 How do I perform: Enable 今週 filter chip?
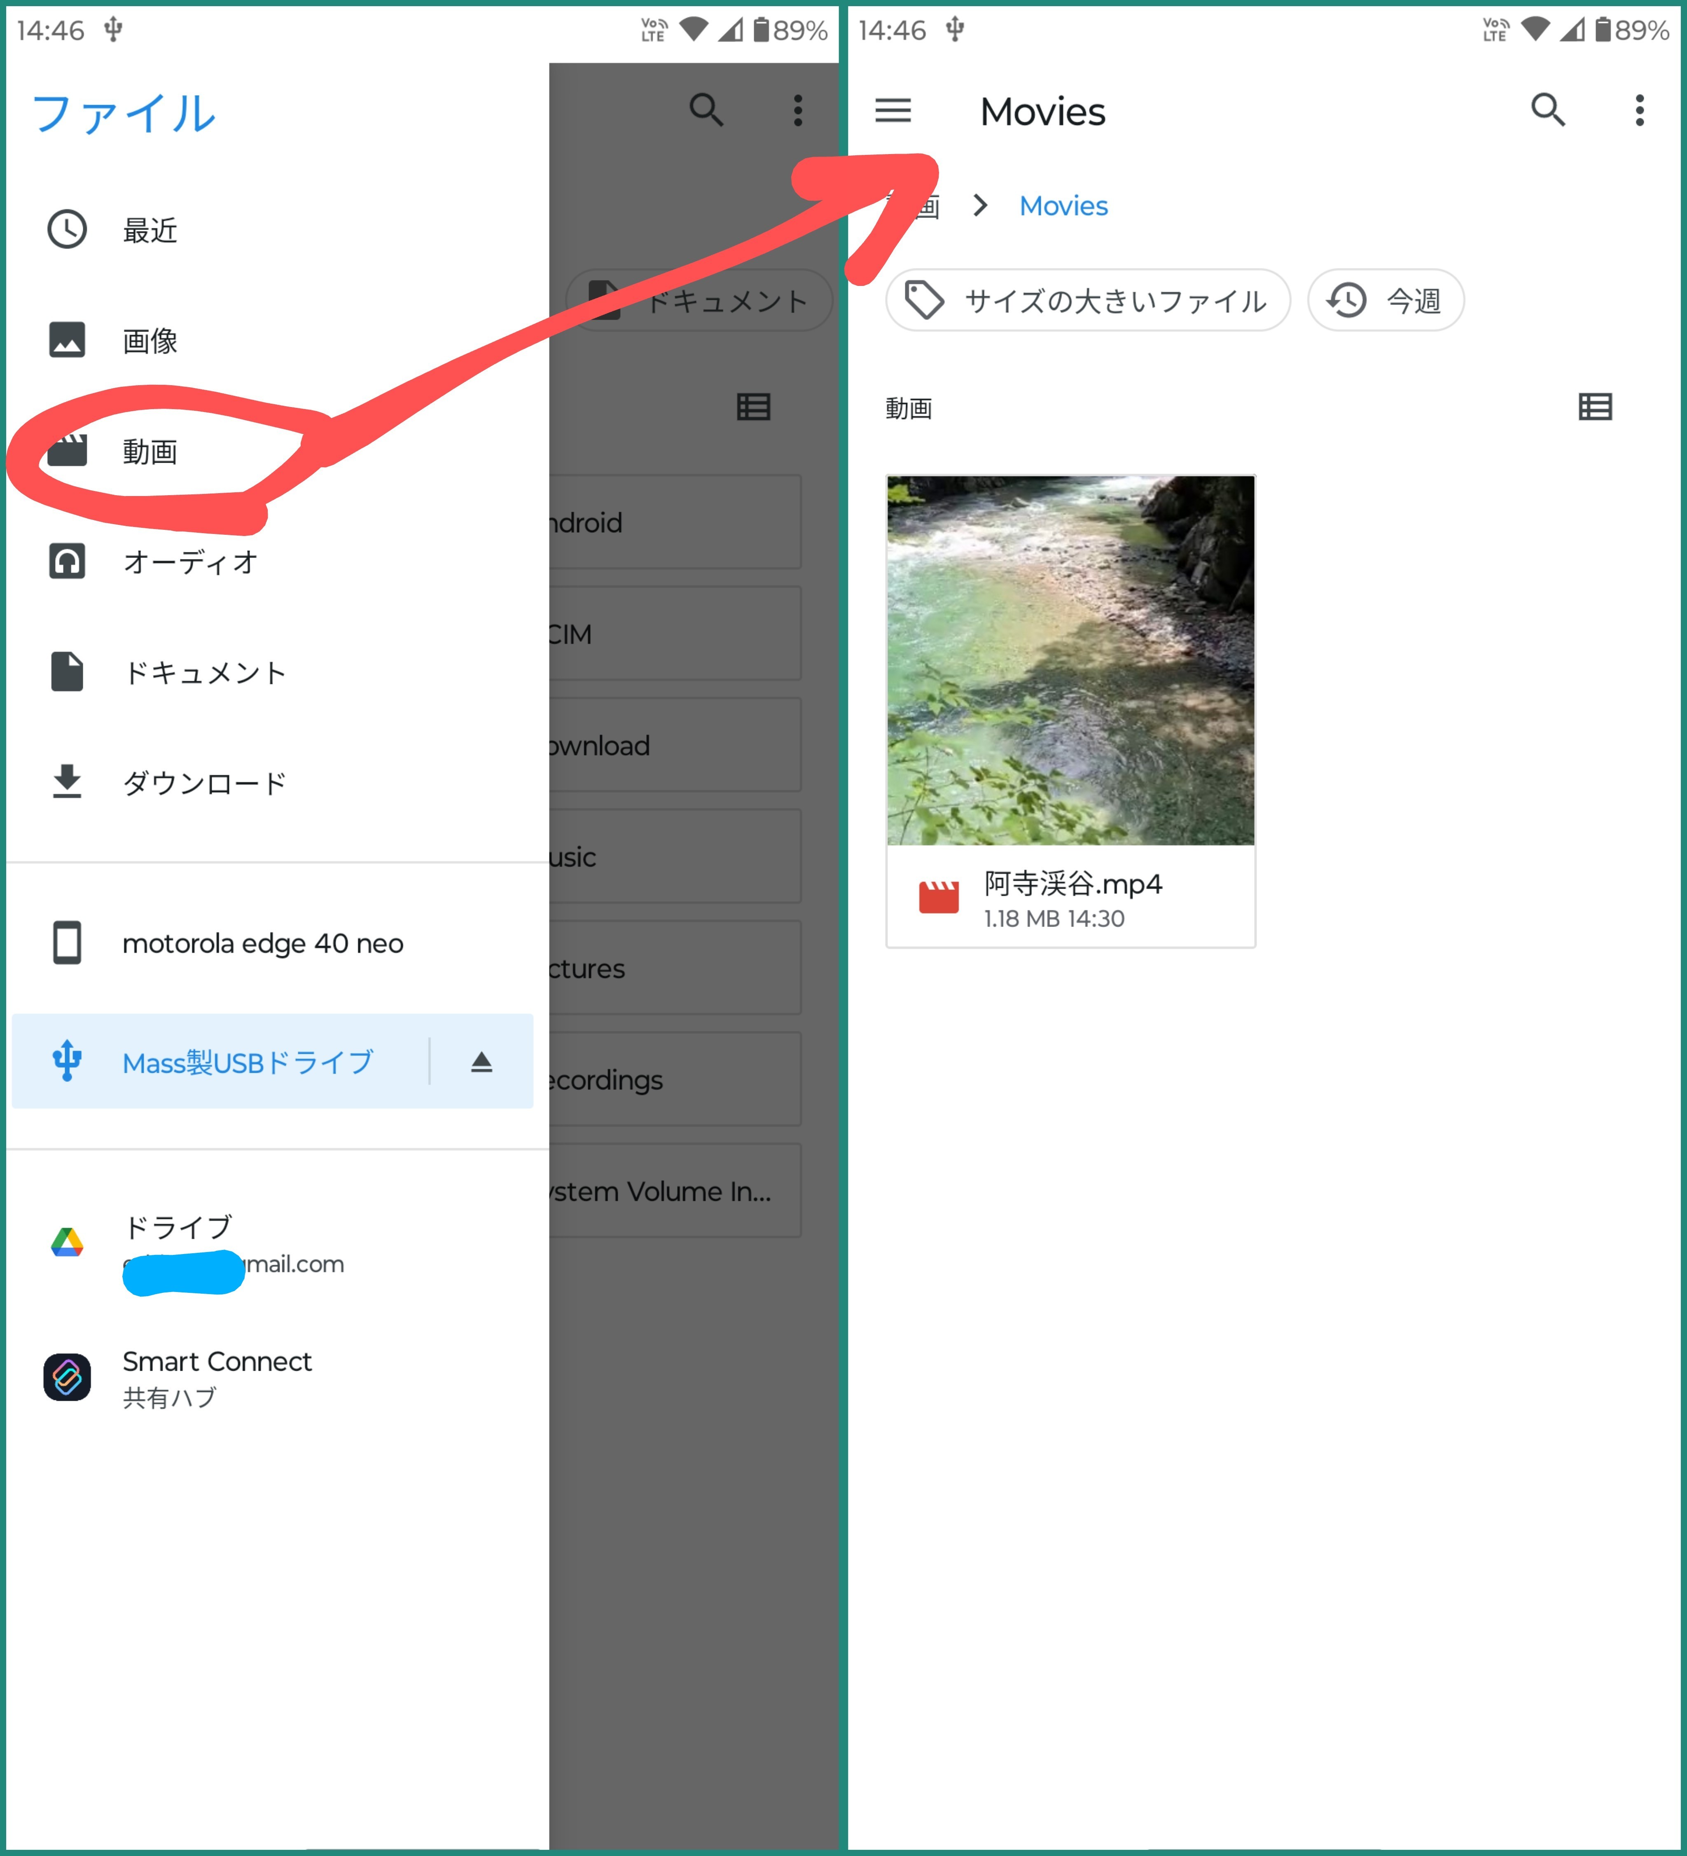pos(1385,300)
